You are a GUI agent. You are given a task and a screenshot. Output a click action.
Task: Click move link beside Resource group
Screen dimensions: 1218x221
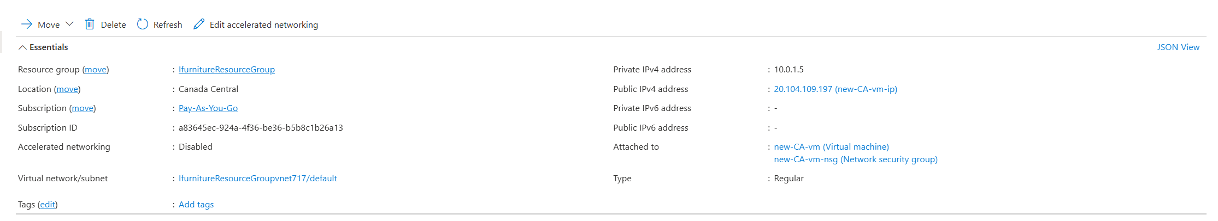[96, 70]
